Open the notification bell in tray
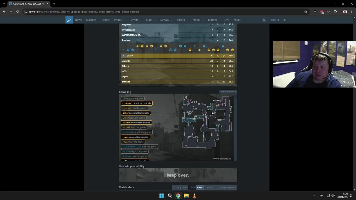This screenshot has height=200, width=356. pos(351,196)
